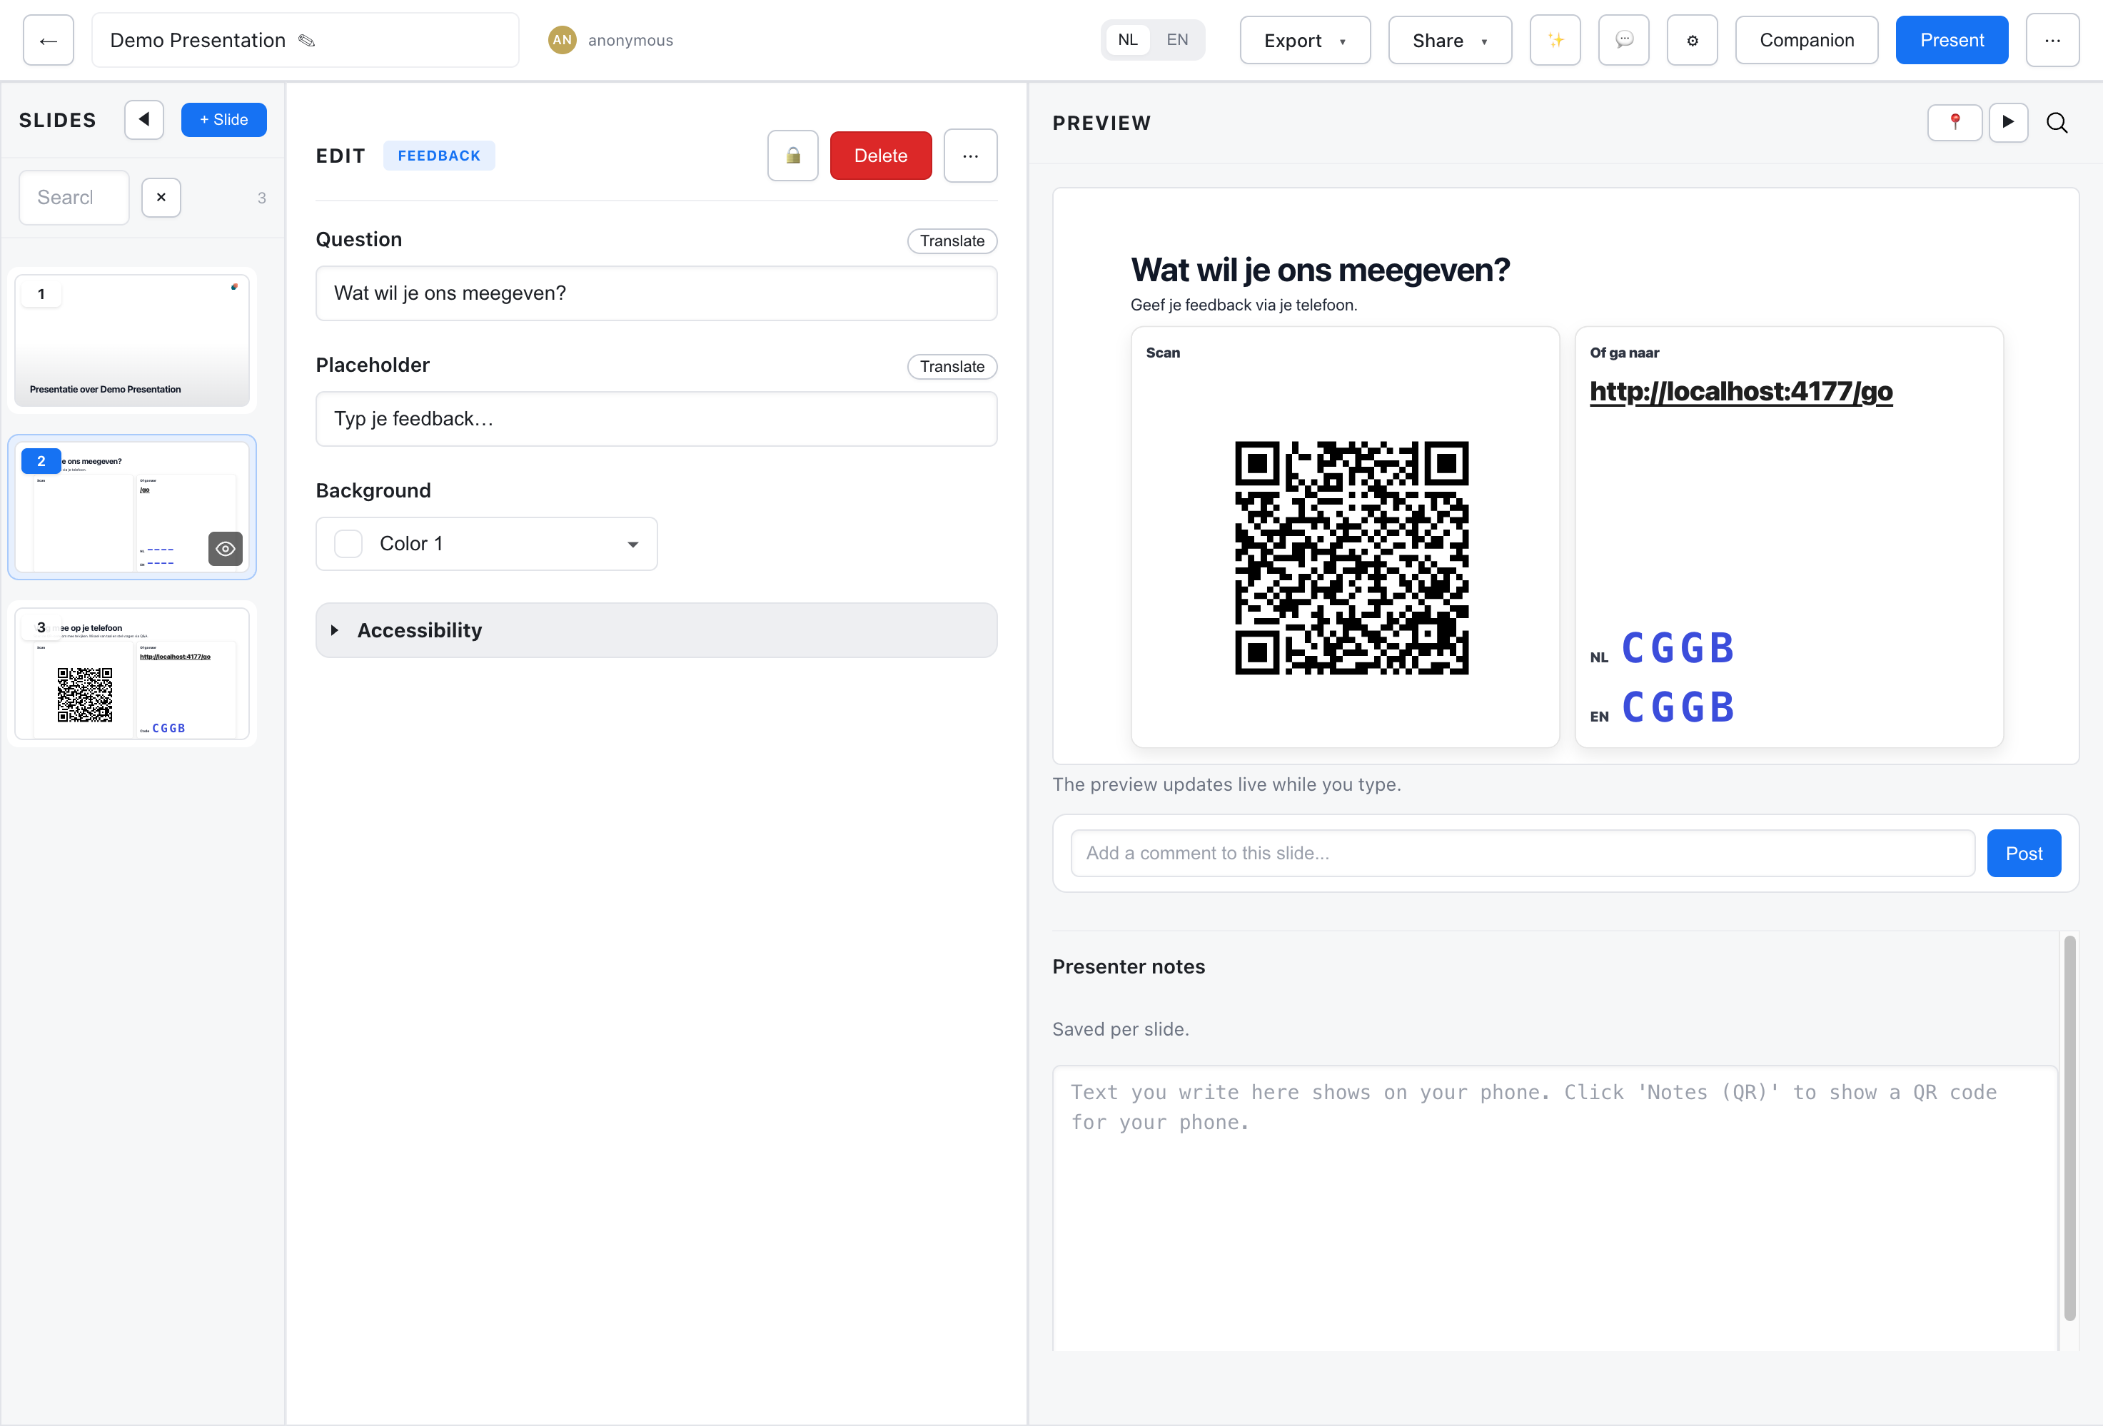The width and height of the screenshot is (2103, 1426).
Task: Click the Placeholder text input
Action: 656,419
